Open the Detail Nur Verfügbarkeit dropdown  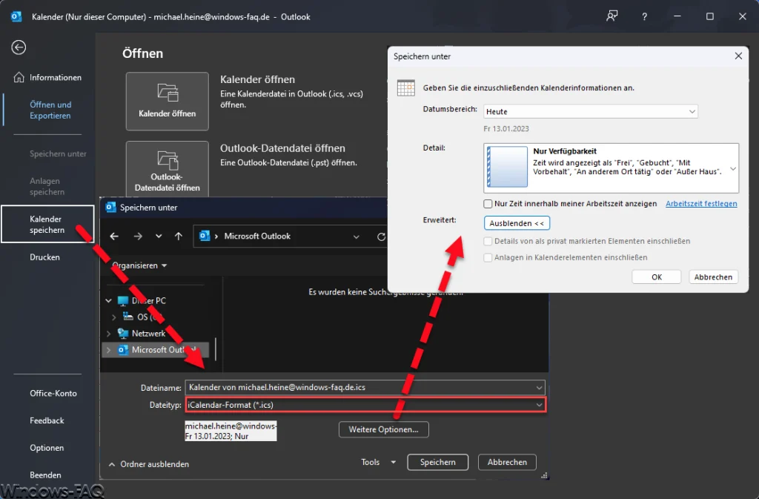[611, 168]
